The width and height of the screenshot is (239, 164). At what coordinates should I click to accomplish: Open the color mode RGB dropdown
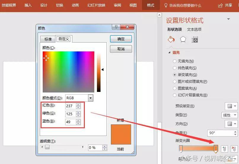pos(90,98)
